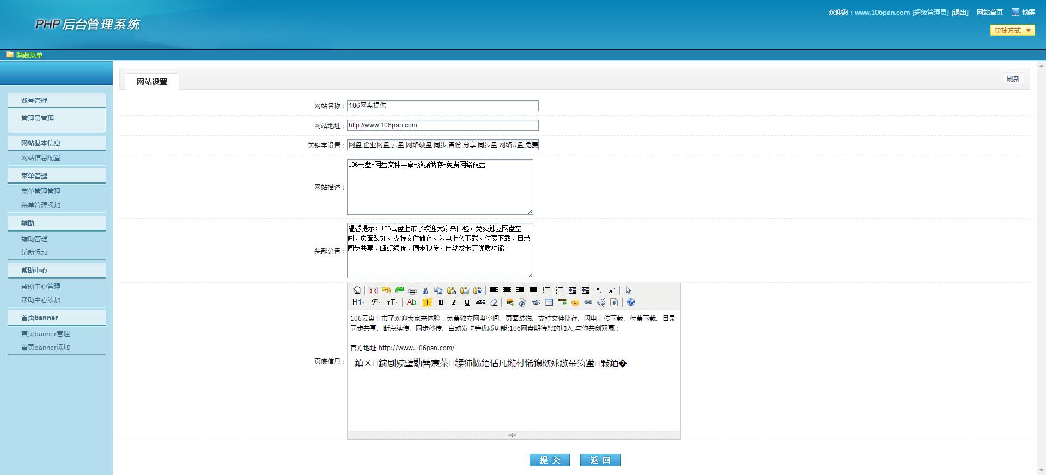This screenshot has height=475, width=1046.
Task: Open 网站信息配置 in sidebar
Action: (x=41, y=157)
